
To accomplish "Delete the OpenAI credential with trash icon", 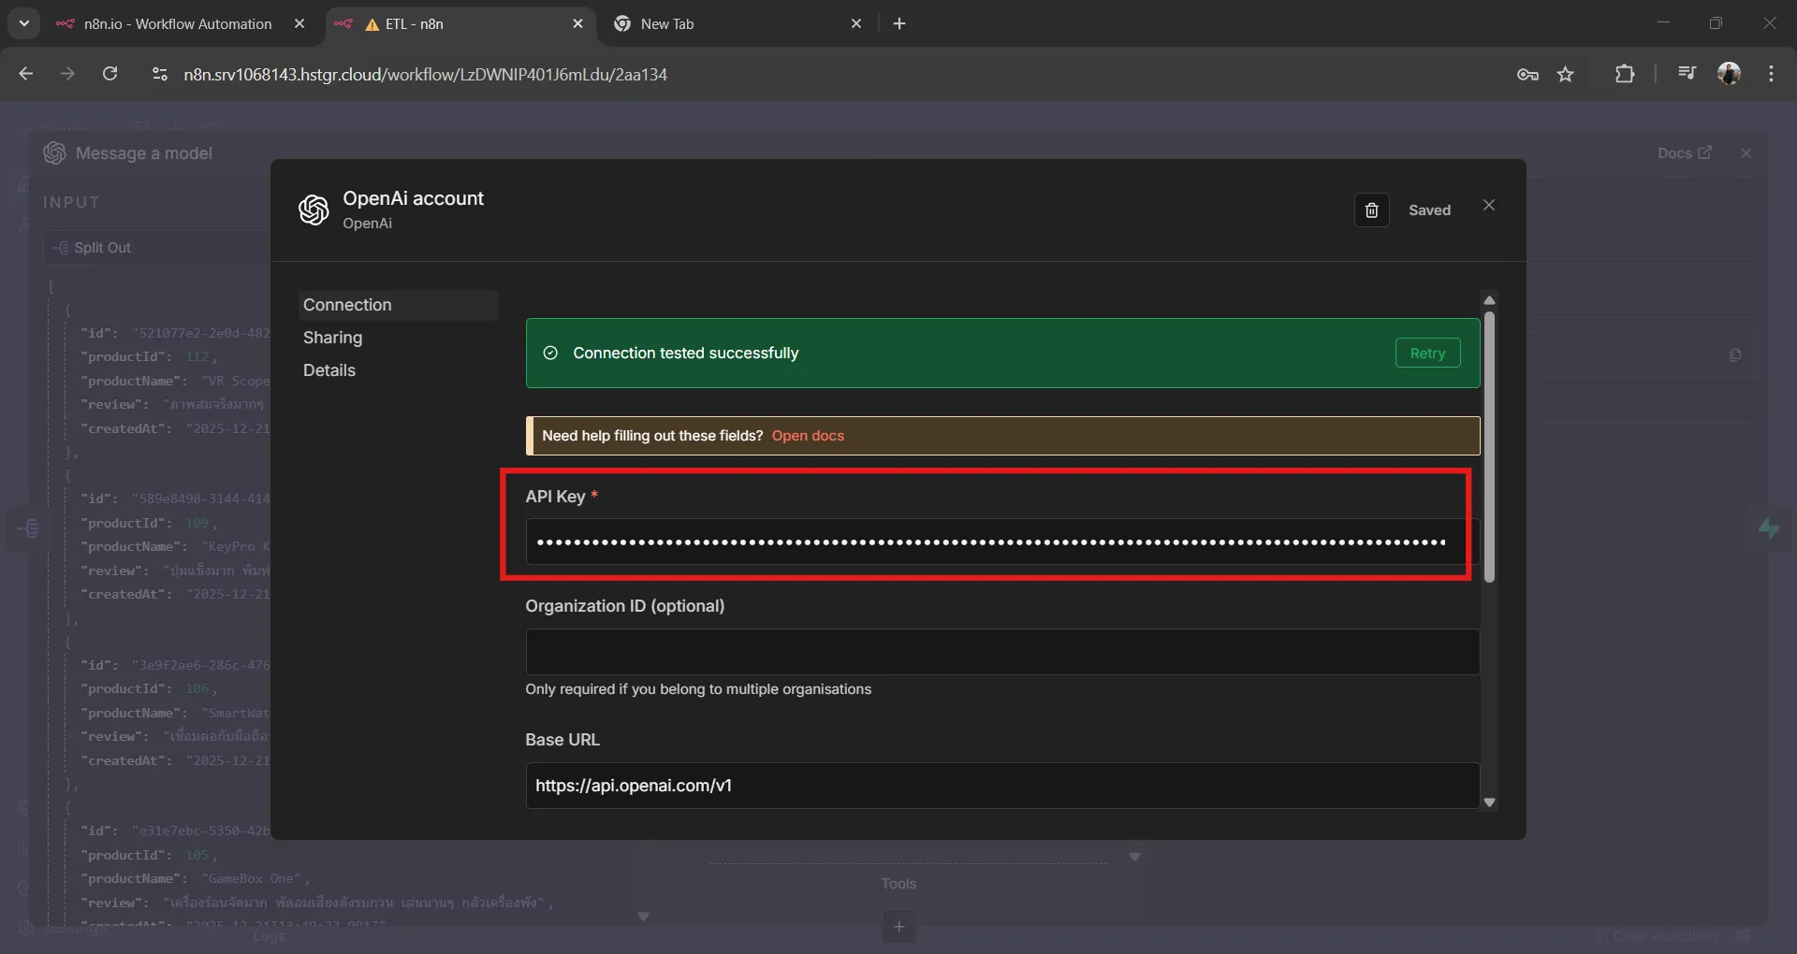I will coord(1372,210).
